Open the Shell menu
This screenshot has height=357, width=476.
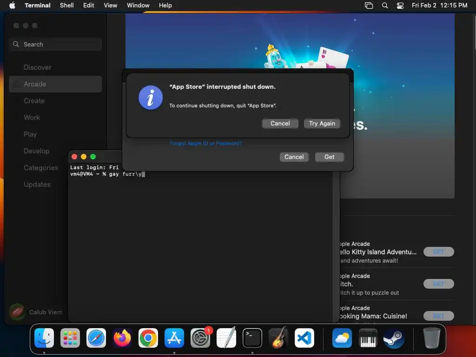pyautogui.click(x=66, y=5)
